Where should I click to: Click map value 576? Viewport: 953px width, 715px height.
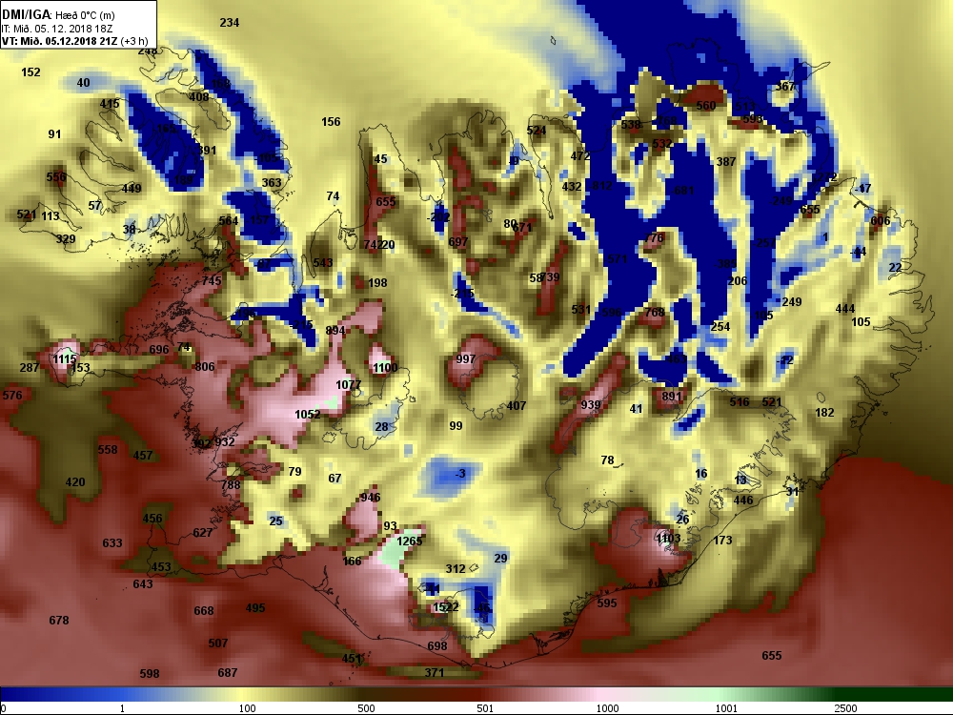(12, 396)
